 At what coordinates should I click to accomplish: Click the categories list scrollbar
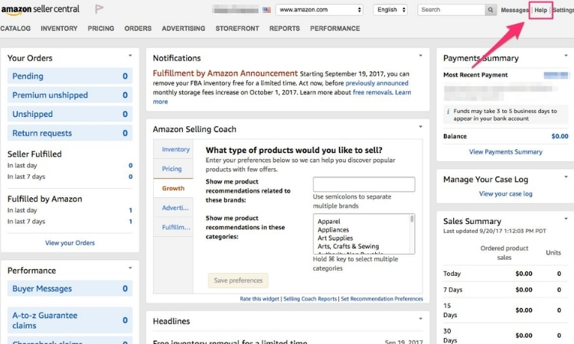coord(412,229)
